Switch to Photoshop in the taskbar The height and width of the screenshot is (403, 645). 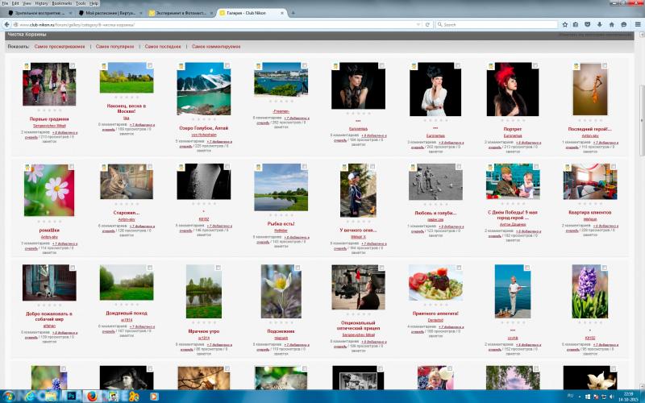72,397
